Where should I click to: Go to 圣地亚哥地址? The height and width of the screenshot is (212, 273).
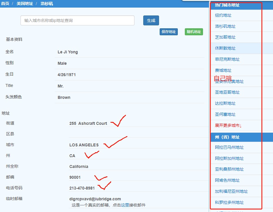pos(227,92)
